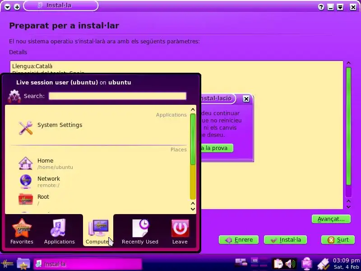361x271 pixels.
Task: Click bottom up arrow of launcher scrollbar
Action: coord(193,204)
